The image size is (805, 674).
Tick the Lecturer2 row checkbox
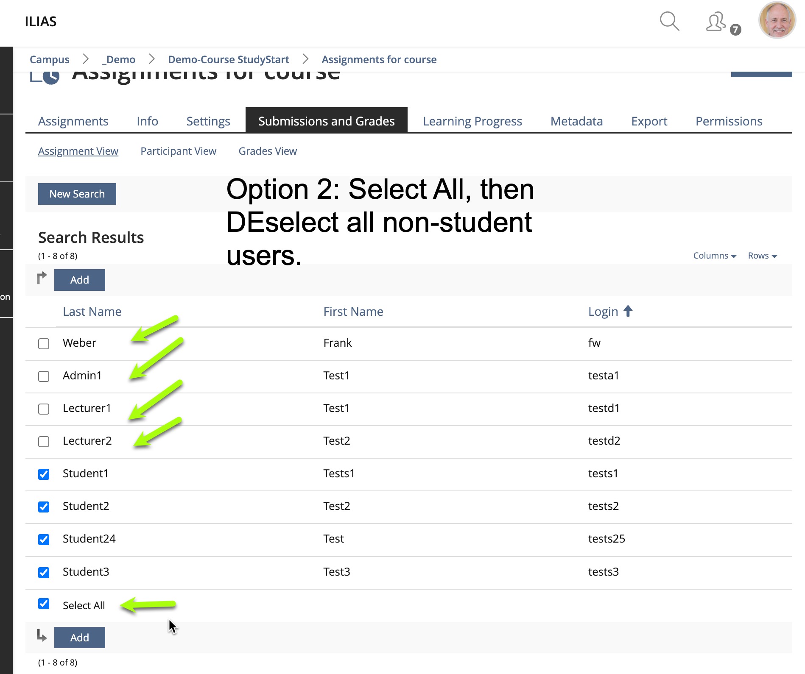point(44,441)
